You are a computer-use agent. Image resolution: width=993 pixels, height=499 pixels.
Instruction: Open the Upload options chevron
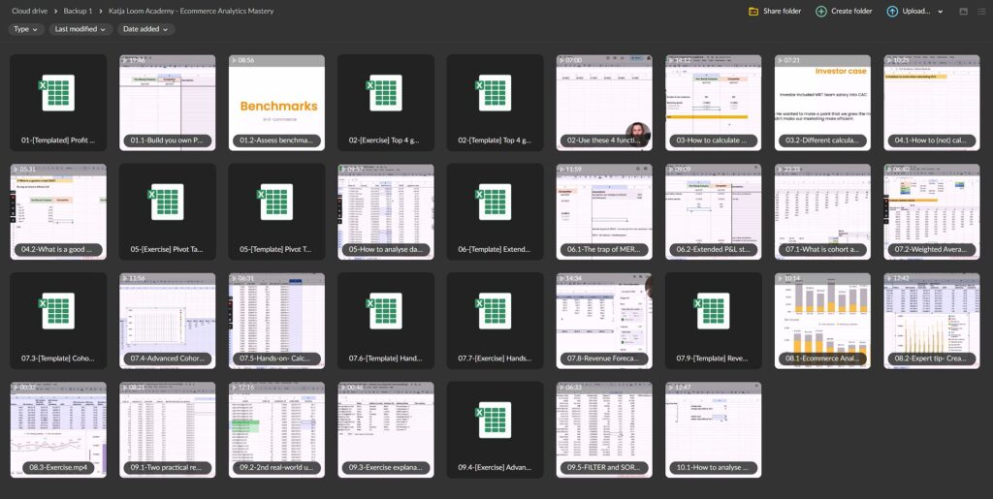click(941, 12)
